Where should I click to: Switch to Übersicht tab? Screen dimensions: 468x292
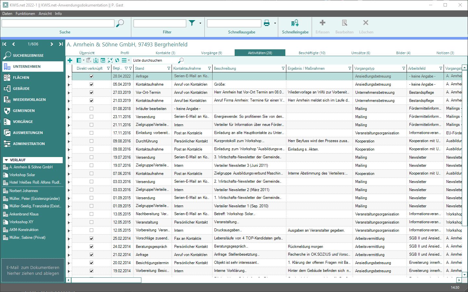pos(87,53)
